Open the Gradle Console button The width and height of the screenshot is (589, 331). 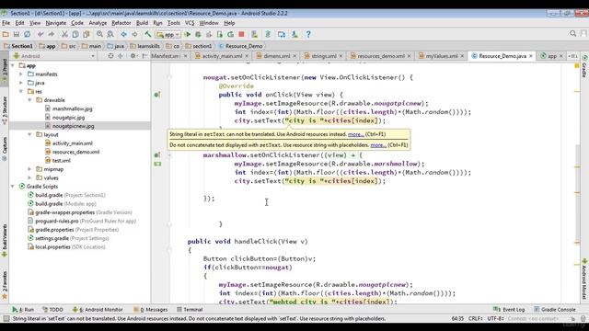pos(555,309)
